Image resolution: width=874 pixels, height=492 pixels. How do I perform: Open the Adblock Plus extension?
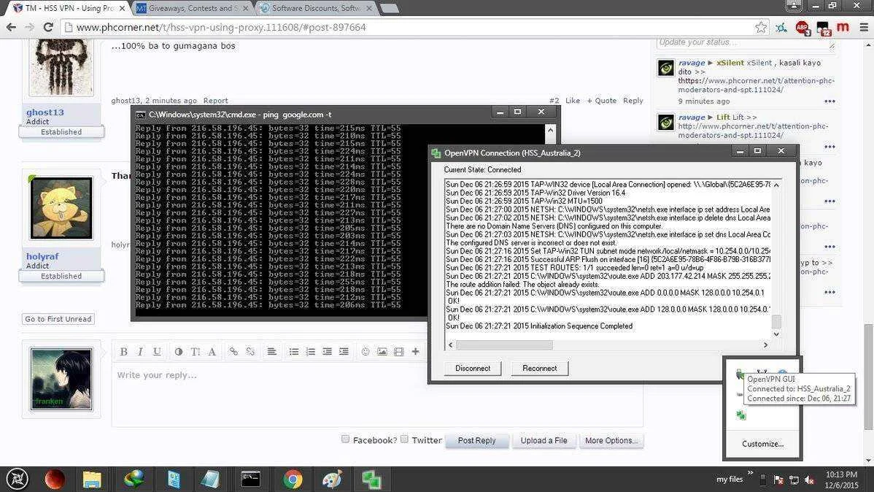pos(803,27)
